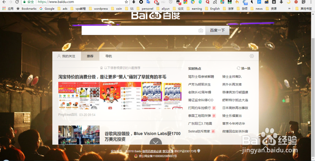Open hot topic 普京今年将访华
This screenshot has width=315, height=161.
tap(234, 124)
